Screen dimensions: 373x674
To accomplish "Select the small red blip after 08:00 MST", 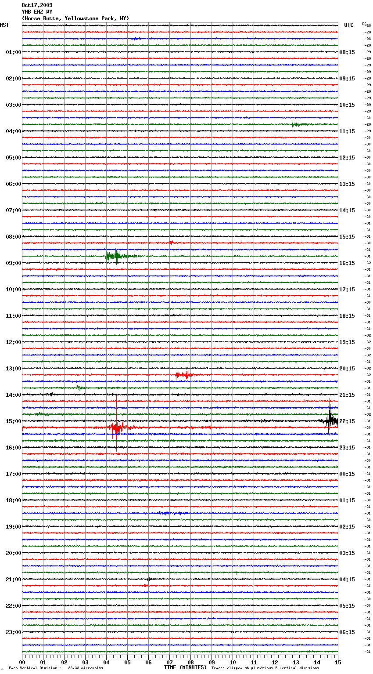I will point(171,242).
